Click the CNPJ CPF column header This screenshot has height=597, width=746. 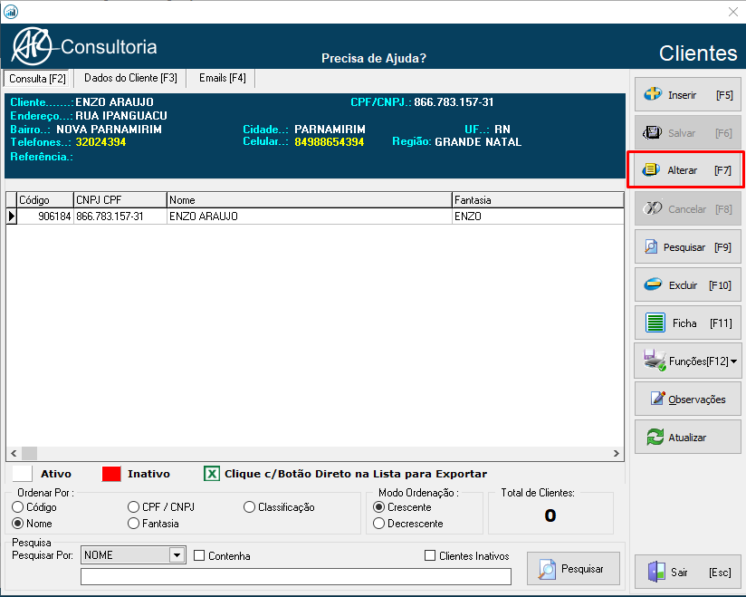pos(120,200)
